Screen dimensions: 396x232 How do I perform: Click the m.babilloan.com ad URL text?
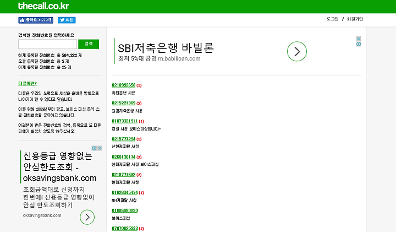pos(179,59)
